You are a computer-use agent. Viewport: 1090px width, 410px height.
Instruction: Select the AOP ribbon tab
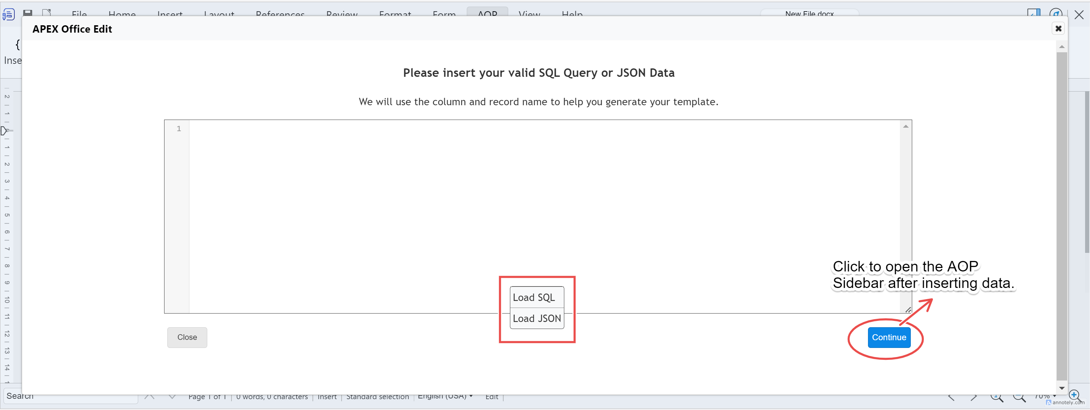(x=487, y=13)
